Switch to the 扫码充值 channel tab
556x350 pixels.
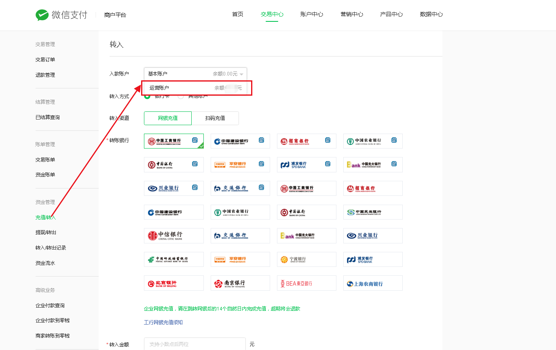(x=215, y=118)
